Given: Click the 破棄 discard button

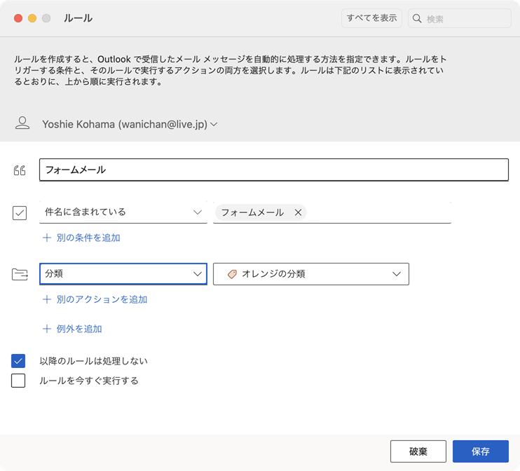Looking at the screenshot, I should 418,451.
